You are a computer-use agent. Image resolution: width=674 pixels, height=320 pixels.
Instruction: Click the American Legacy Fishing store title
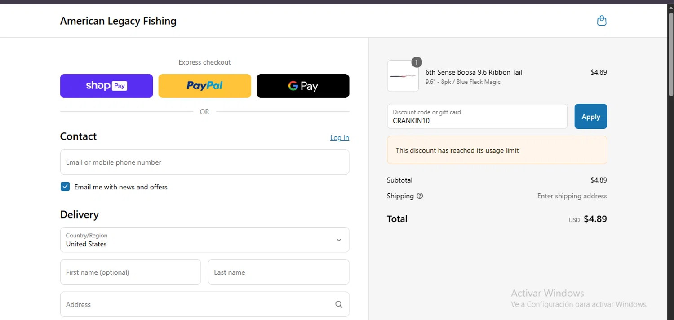pyautogui.click(x=118, y=21)
